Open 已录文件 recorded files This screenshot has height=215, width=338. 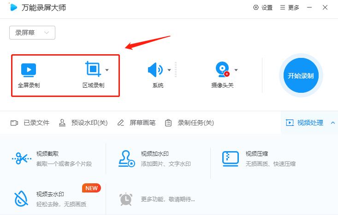pyautogui.click(x=30, y=123)
